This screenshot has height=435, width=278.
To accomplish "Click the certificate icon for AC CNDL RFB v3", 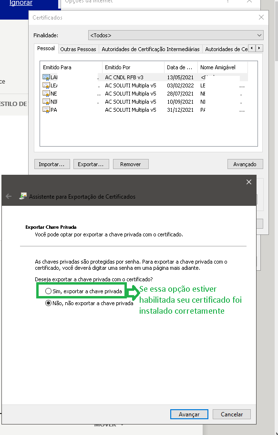I will pyautogui.click(x=46, y=77).
